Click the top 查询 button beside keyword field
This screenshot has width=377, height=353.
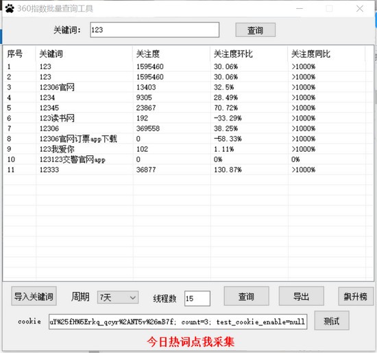[256, 30]
